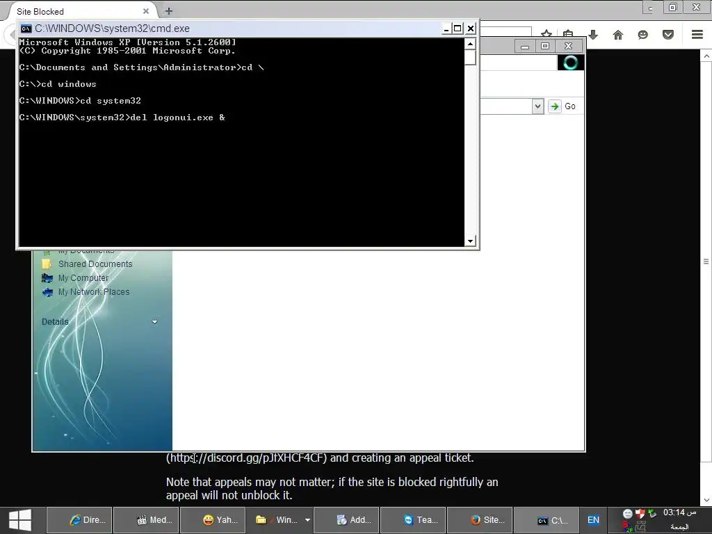The height and width of the screenshot is (534, 712).
Task: Click the Details panel header text
Action: (55, 322)
